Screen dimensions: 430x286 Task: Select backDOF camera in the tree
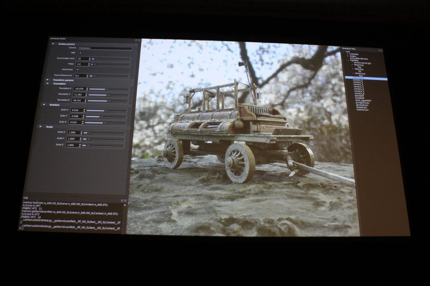tap(359, 96)
